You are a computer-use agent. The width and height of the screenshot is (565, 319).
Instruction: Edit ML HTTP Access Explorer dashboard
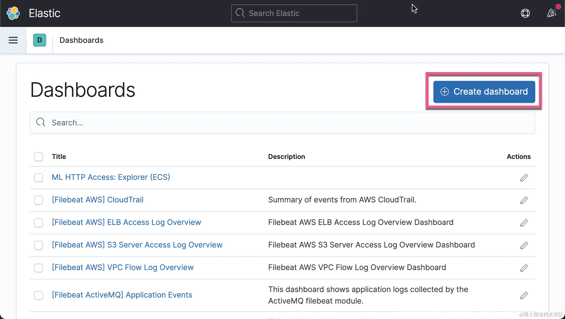click(x=524, y=178)
